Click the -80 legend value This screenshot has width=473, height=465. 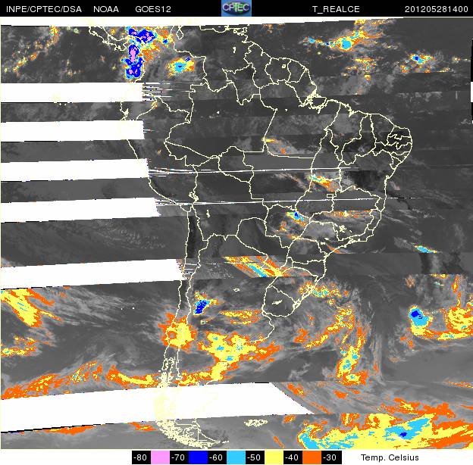[x=140, y=457]
